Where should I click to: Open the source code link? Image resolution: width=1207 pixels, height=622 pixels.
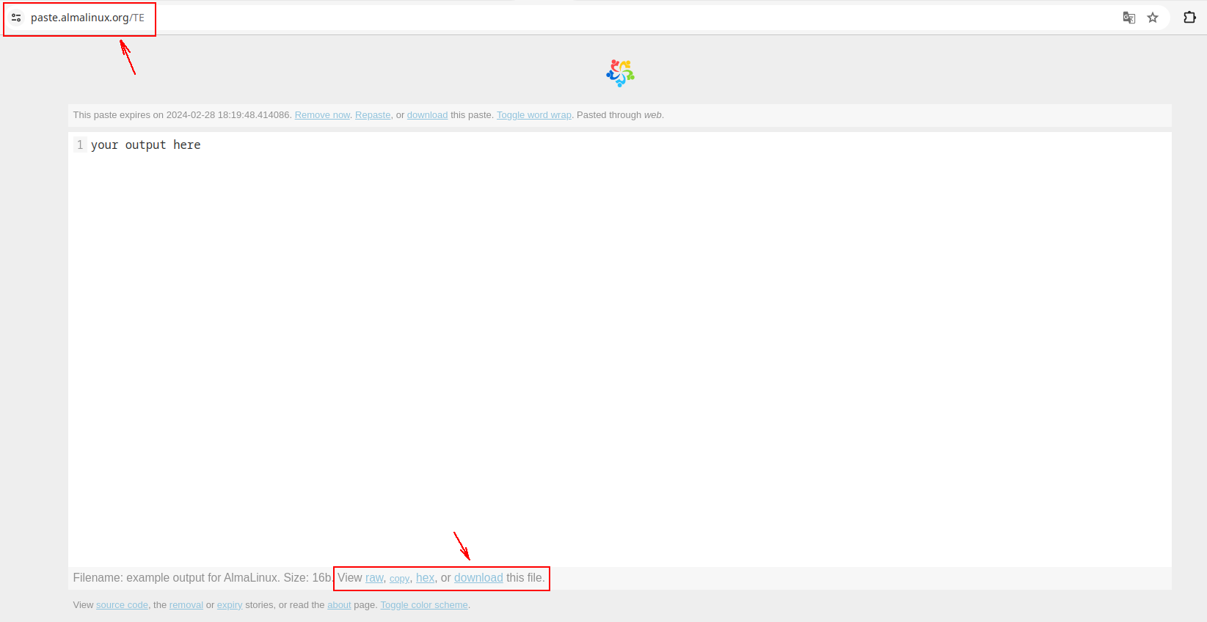pyautogui.click(x=122, y=605)
